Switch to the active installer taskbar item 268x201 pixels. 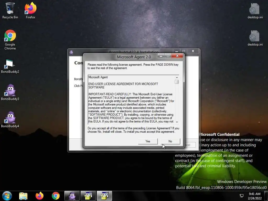point(104,196)
